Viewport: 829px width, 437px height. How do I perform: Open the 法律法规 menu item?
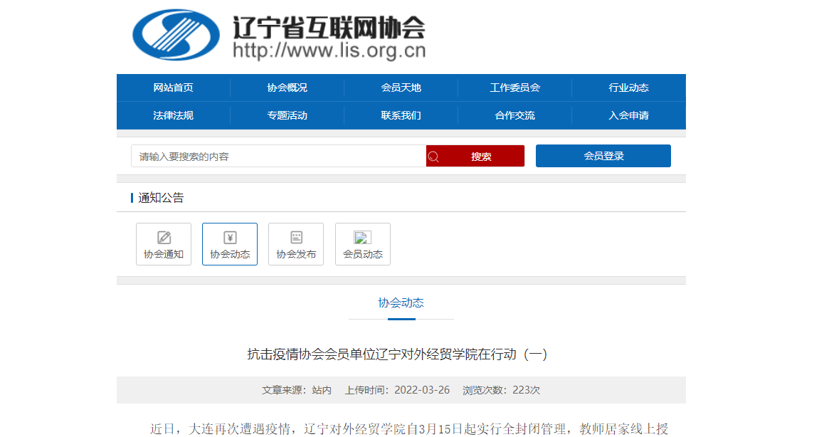(174, 115)
